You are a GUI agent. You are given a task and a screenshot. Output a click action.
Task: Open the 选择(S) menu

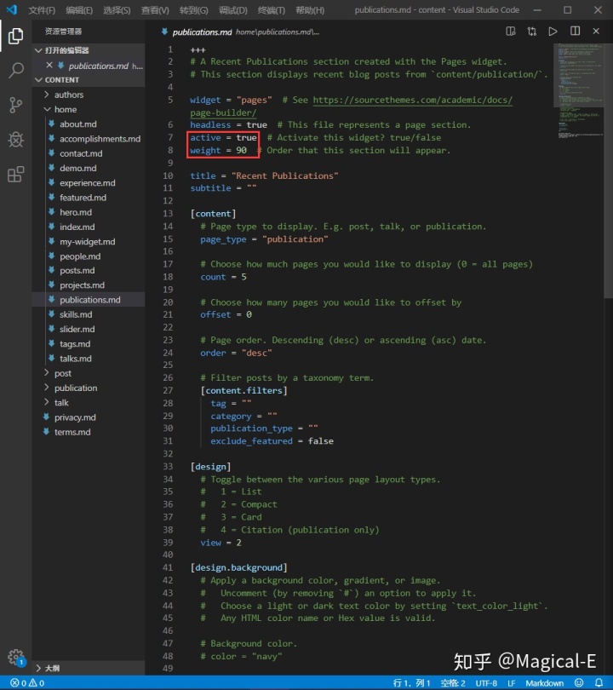[x=117, y=10]
